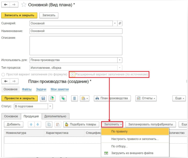
Task: Click into the Описание text area
Action: tap(76, 45)
